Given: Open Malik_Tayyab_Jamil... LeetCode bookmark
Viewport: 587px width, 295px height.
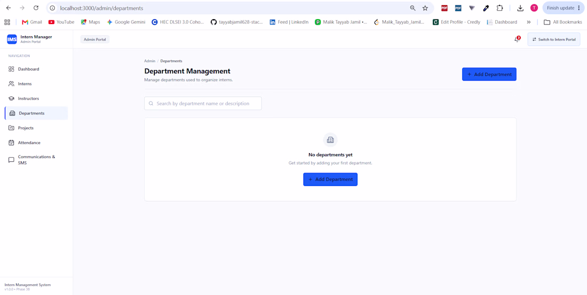Looking at the screenshot, I should click(400, 22).
